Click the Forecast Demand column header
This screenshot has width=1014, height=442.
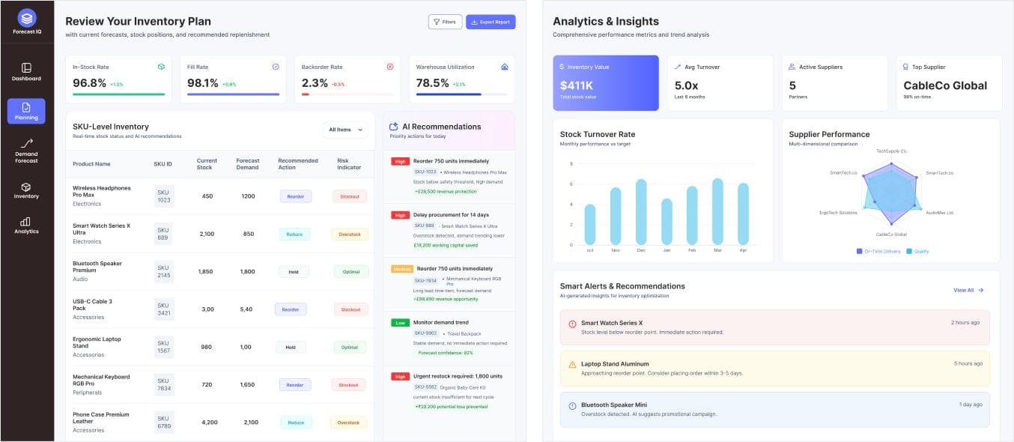point(248,163)
